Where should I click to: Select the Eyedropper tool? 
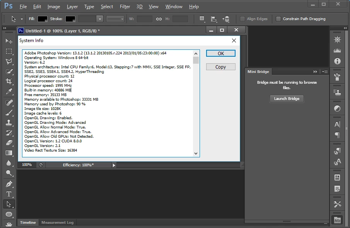(x=9, y=91)
